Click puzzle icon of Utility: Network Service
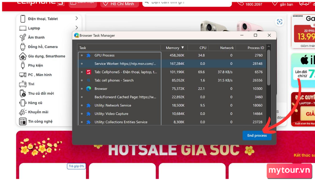 88,105
